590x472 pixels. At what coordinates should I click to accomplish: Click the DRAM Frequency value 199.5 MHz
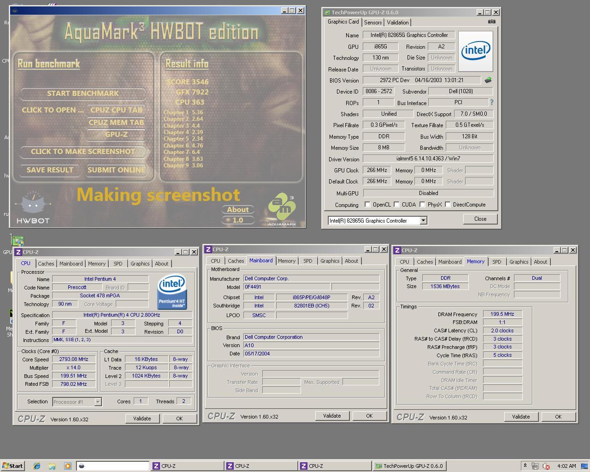pos(502,314)
